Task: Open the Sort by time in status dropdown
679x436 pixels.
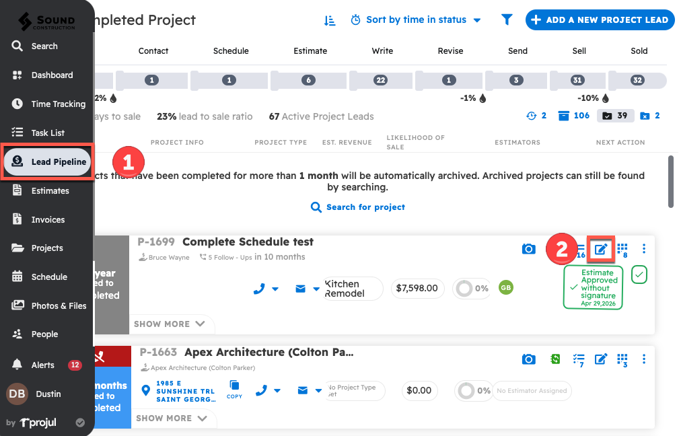Action: pos(416,20)
